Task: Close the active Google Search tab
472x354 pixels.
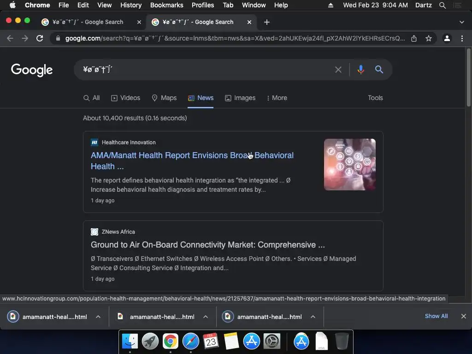Action: [249, 22]
